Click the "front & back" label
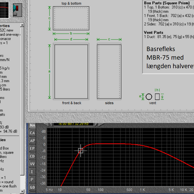Viewport: 194px width, 194px height. [x=72, y=103]
